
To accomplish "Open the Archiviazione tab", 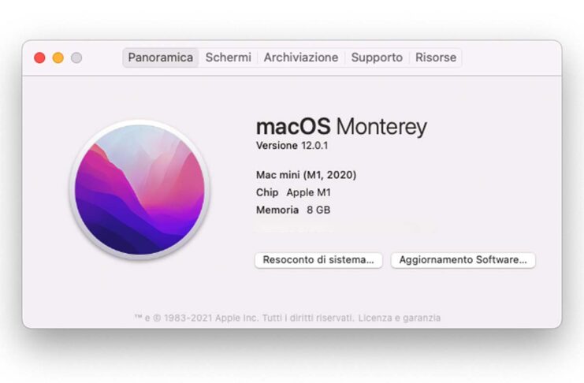I will (301, 58).
